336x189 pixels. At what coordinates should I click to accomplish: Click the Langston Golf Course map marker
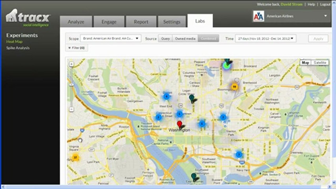tap(286, 114)
